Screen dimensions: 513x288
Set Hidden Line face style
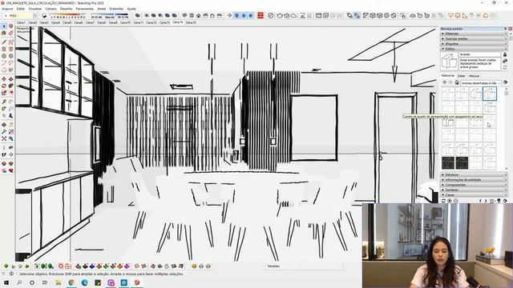[373, 15]
